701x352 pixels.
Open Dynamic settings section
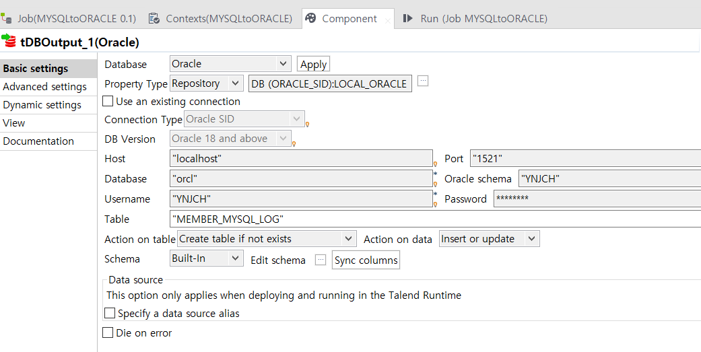(x=48, y=105)
